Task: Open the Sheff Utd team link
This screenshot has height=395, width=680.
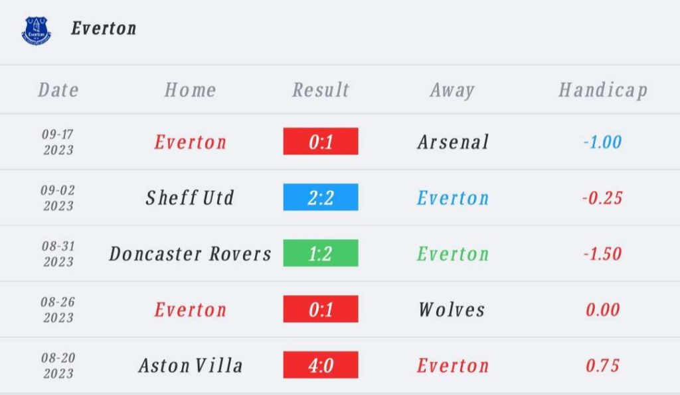Action: tap(190, 197)
